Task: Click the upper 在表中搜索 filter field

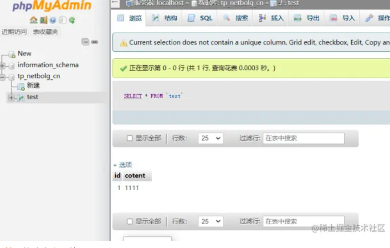Action: pyautogui.click(x=303, y=138)
